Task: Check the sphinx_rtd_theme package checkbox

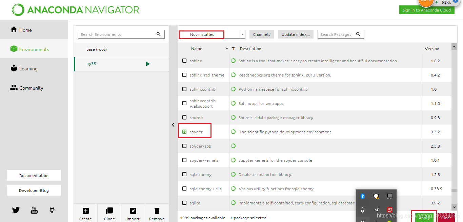Action: (x=184, y=75)
